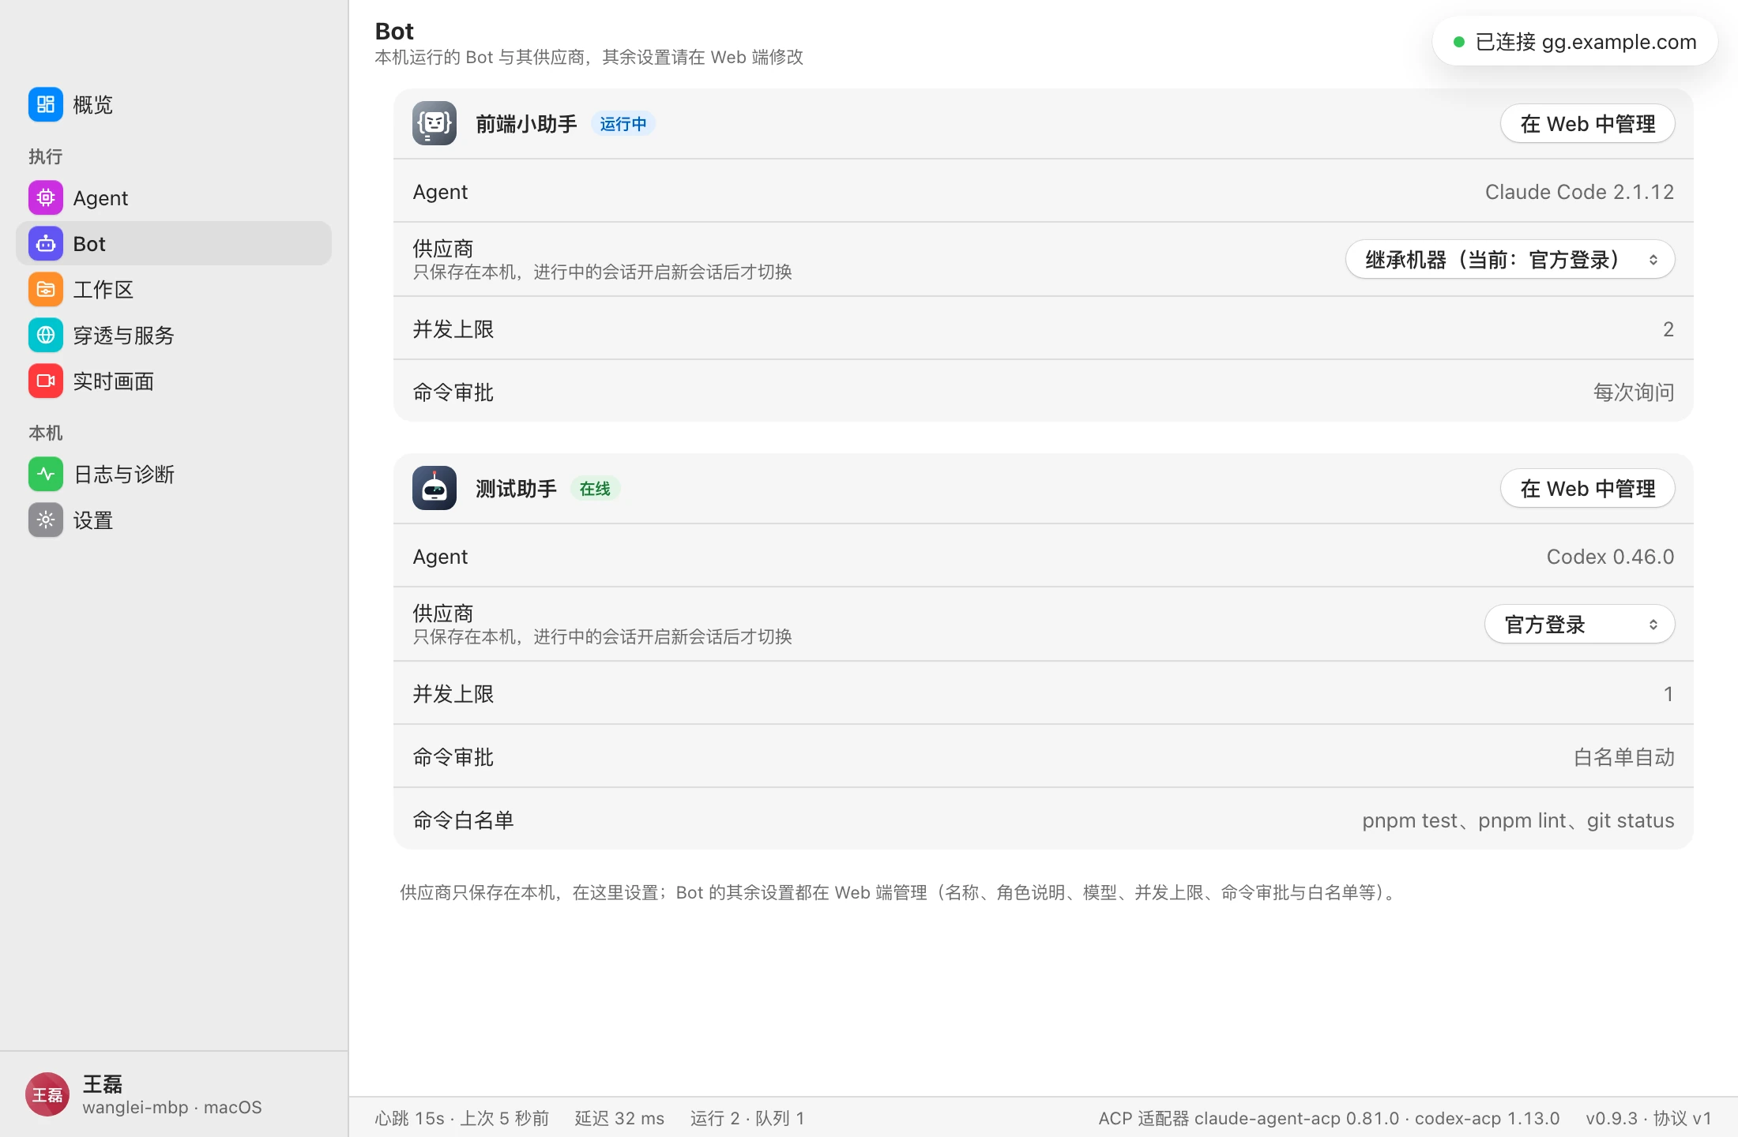Click 测试助手 并发上限 value 1
Viewport: 1738px width, 1137px height.
coord(1668,694)
